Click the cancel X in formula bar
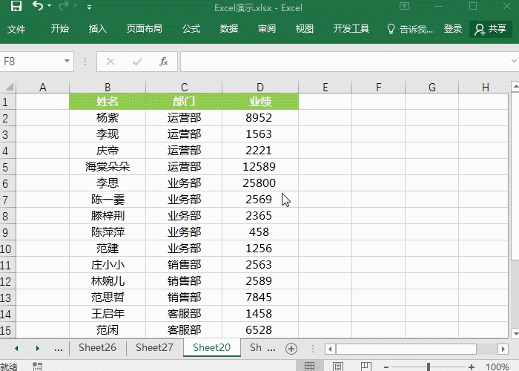 [x=110, y=62]
